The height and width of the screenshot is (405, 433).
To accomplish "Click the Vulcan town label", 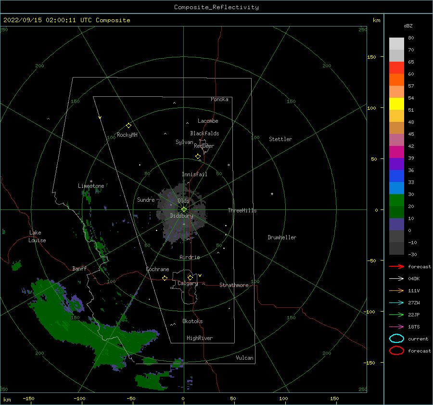I will point(244,358).
